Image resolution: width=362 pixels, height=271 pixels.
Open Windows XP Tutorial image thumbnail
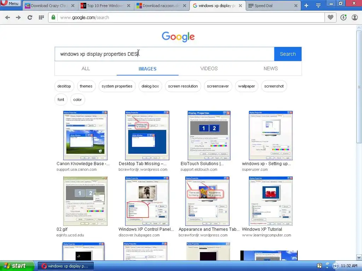[x=270, y=201]
